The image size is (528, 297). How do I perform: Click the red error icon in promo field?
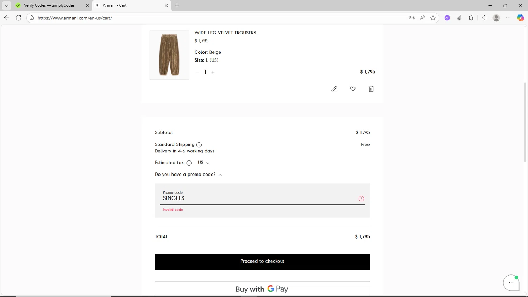(x=361, y=198)
